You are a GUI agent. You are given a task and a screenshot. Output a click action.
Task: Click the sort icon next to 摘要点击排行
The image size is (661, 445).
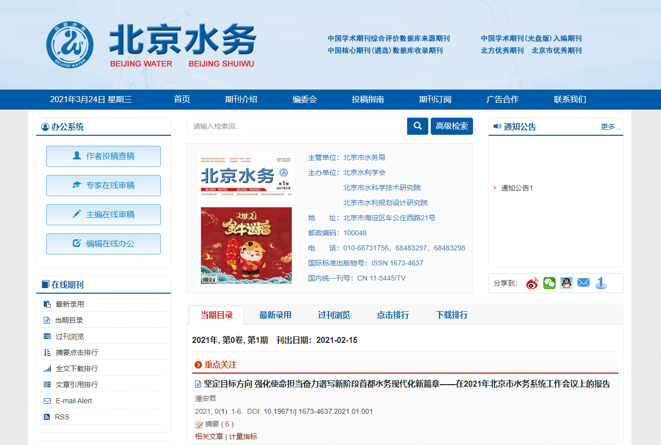click(47, 352)
